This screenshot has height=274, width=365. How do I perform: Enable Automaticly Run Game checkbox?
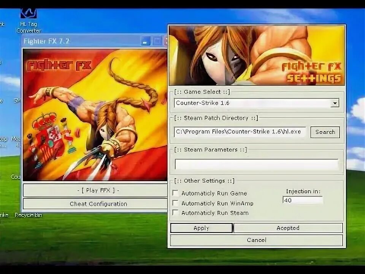pos(175,193)
